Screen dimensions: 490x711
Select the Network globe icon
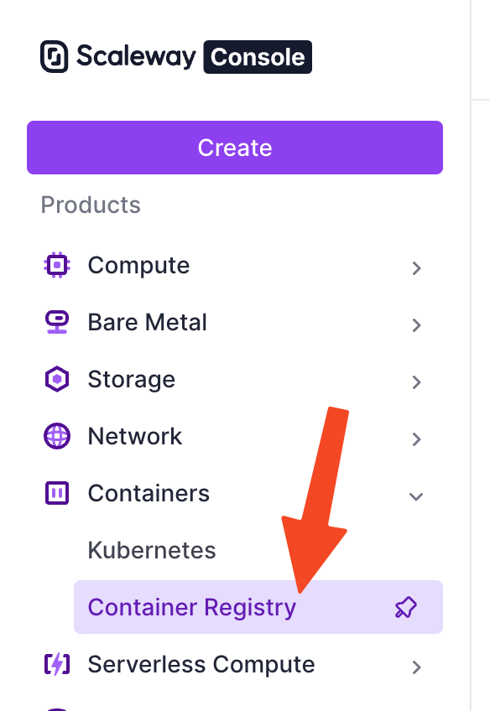pos(56,436)
